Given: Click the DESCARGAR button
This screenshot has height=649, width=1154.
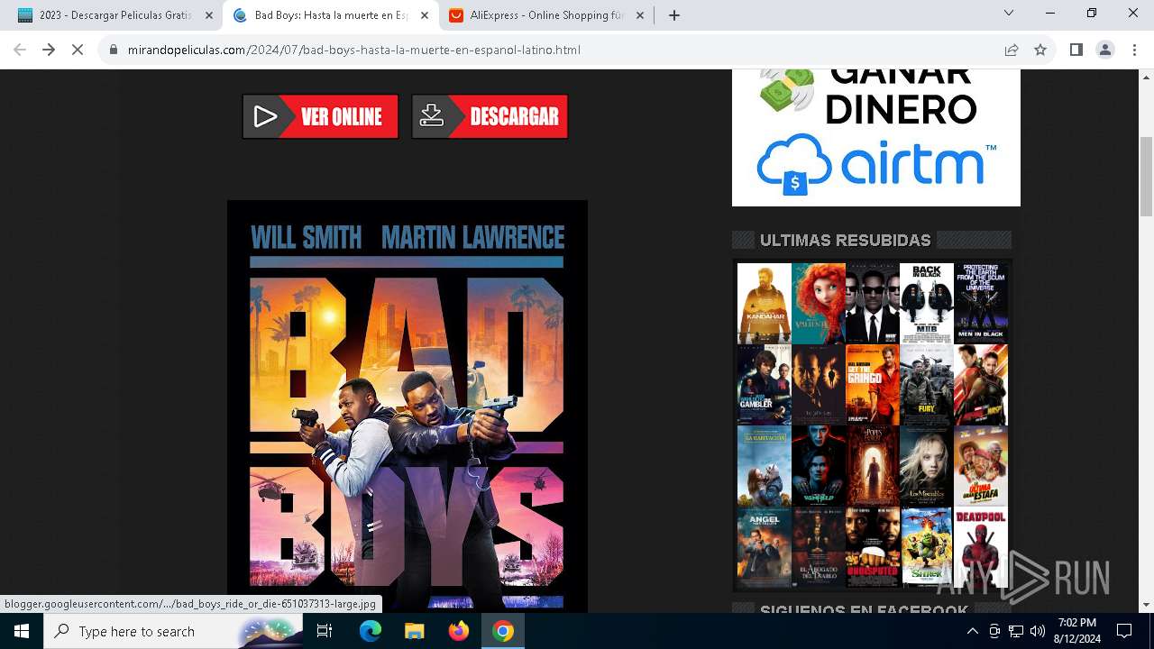Looking at the screenshot, I should click(490, 116).
